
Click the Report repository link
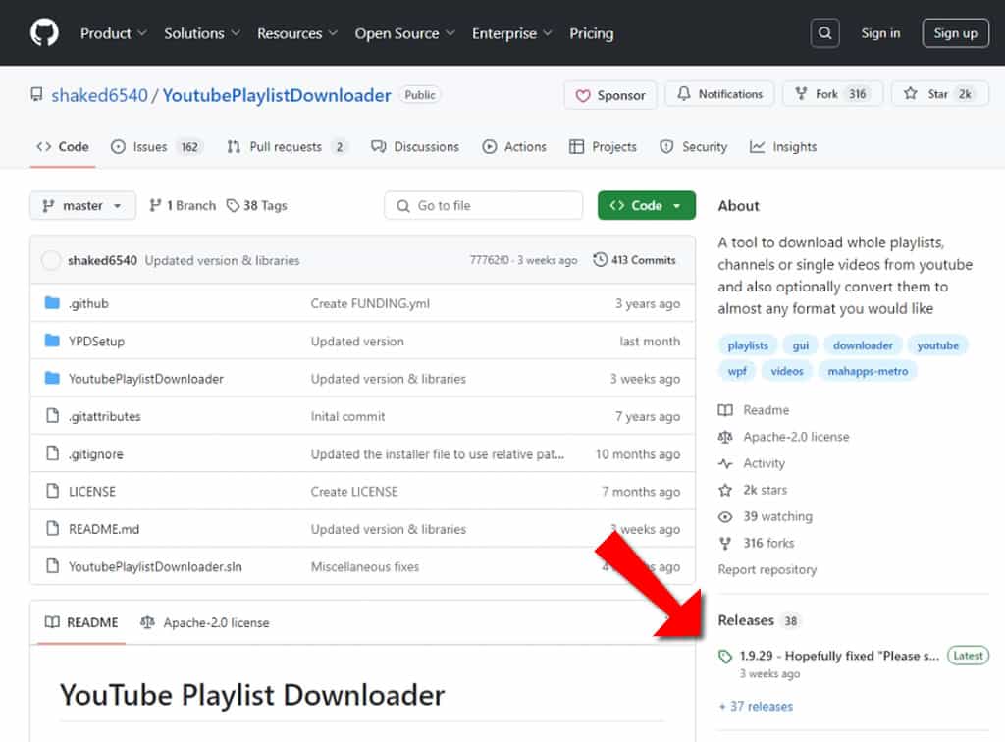pyautogui.click(x=767, y=569)
